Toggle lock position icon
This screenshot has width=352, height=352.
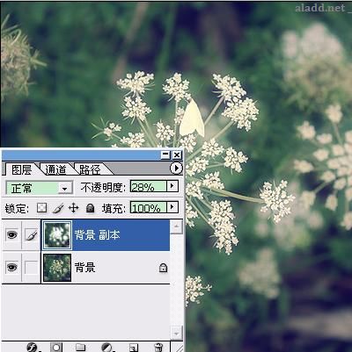pyautogui.click(x=73, y=208)
